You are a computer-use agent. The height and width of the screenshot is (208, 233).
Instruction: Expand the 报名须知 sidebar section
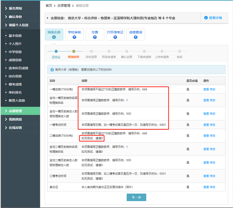tap(20, 8)
